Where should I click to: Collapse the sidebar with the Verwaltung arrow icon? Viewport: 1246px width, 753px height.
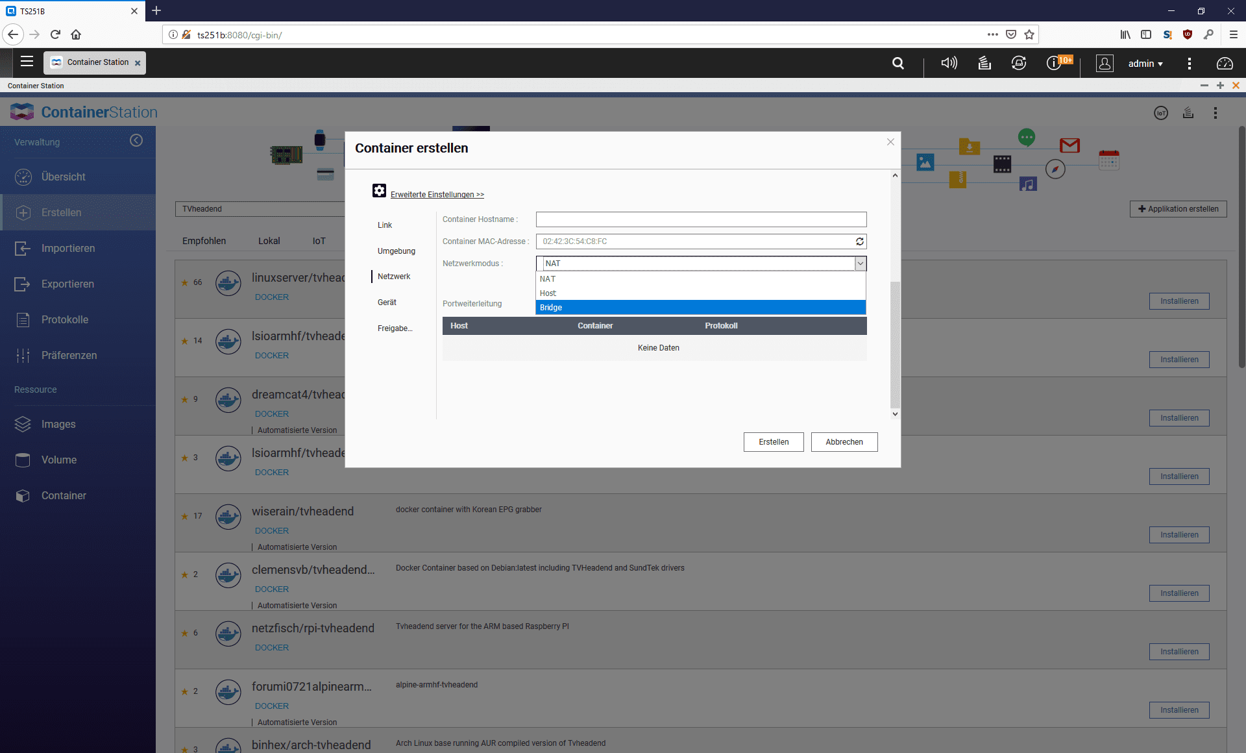[x=136, y=141]
